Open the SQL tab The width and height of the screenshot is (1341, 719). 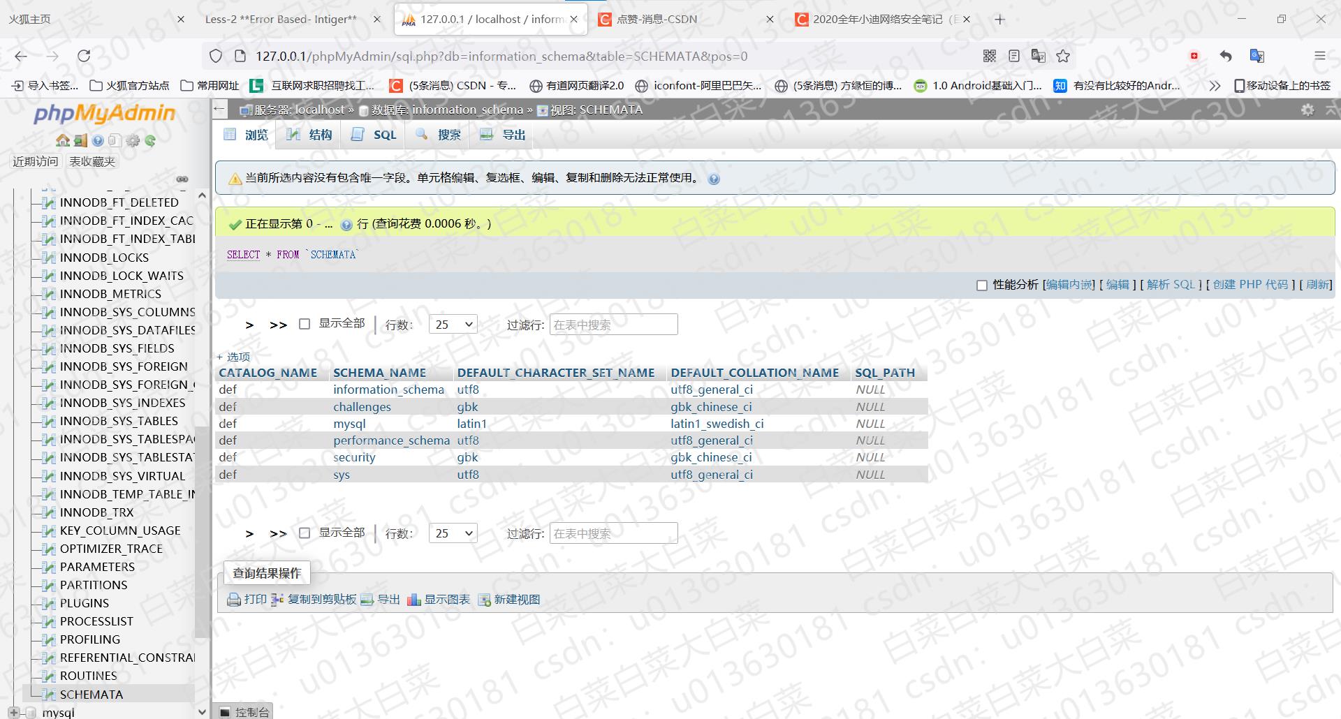click(x=374, y=135)
